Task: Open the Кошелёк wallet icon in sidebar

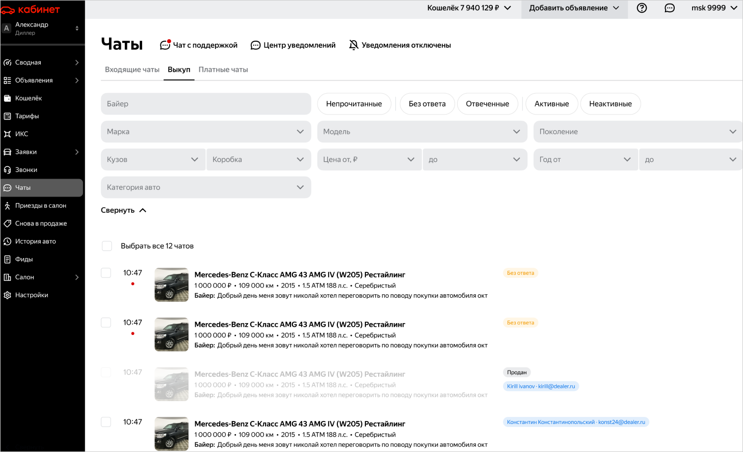Action: point(7,98)
